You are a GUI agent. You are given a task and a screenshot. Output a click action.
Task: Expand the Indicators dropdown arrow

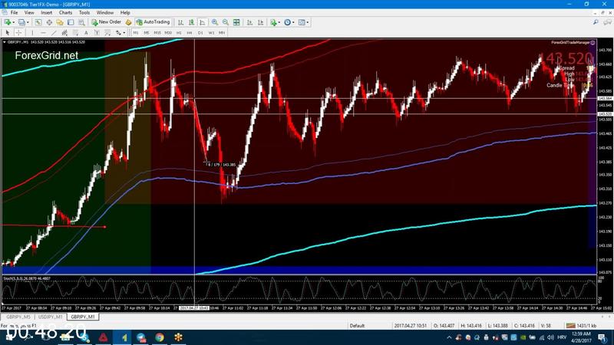click(279, 22)
